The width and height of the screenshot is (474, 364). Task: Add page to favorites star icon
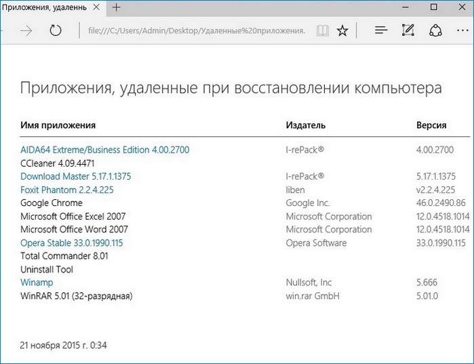pyautogui.click(x=342, y=31)
